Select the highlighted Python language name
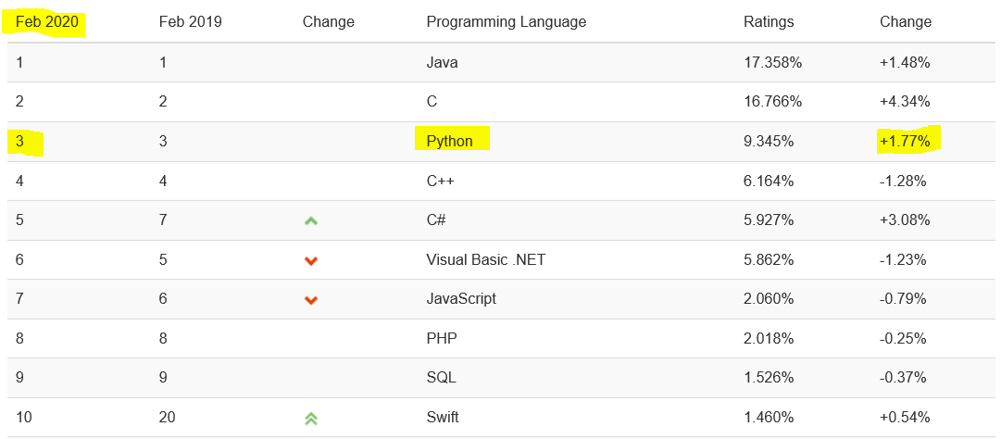 coord(450,141)
